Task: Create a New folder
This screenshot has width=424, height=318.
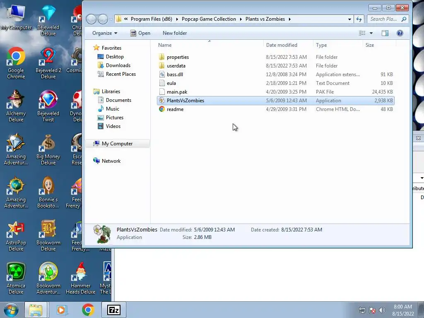Action: [x=175, y=33]
